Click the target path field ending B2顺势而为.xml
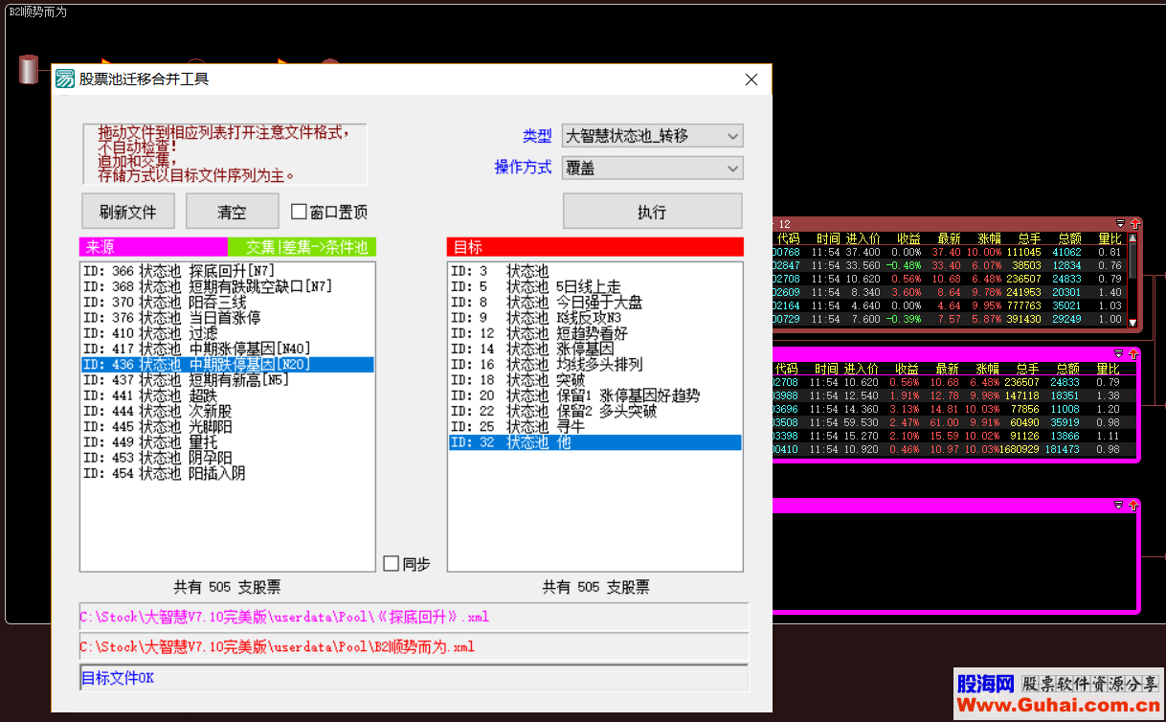 [414, 647]
